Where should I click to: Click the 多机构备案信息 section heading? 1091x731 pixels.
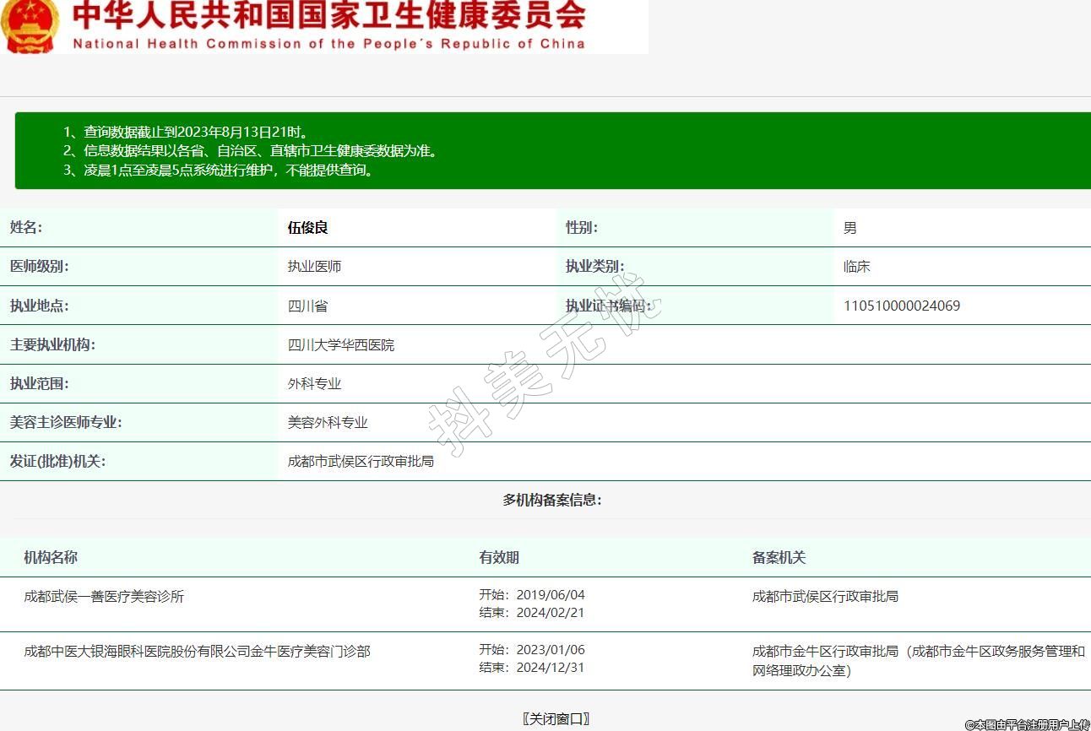pos(551,500)
